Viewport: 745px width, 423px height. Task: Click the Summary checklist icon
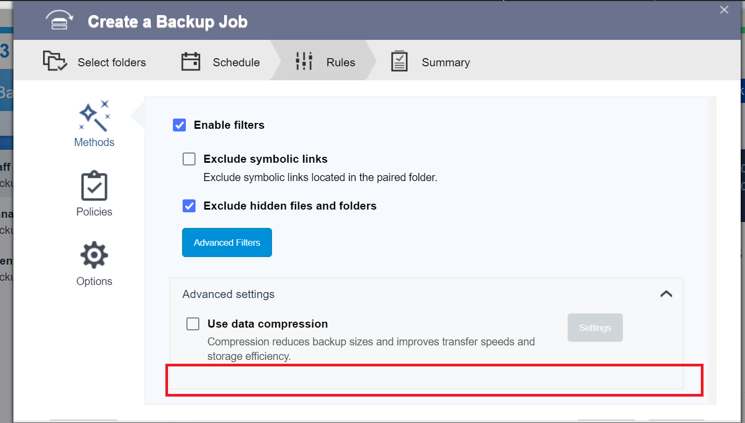point(399,61)
